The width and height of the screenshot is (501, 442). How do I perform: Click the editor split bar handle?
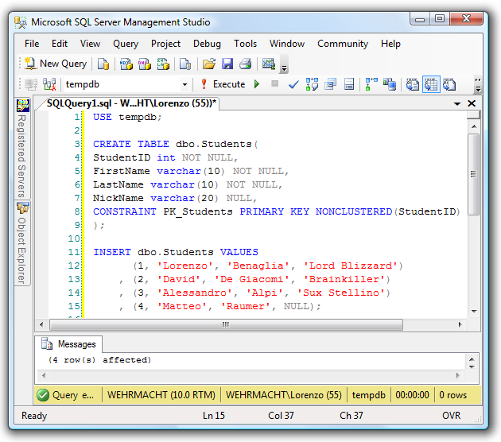tap(473, 114)
